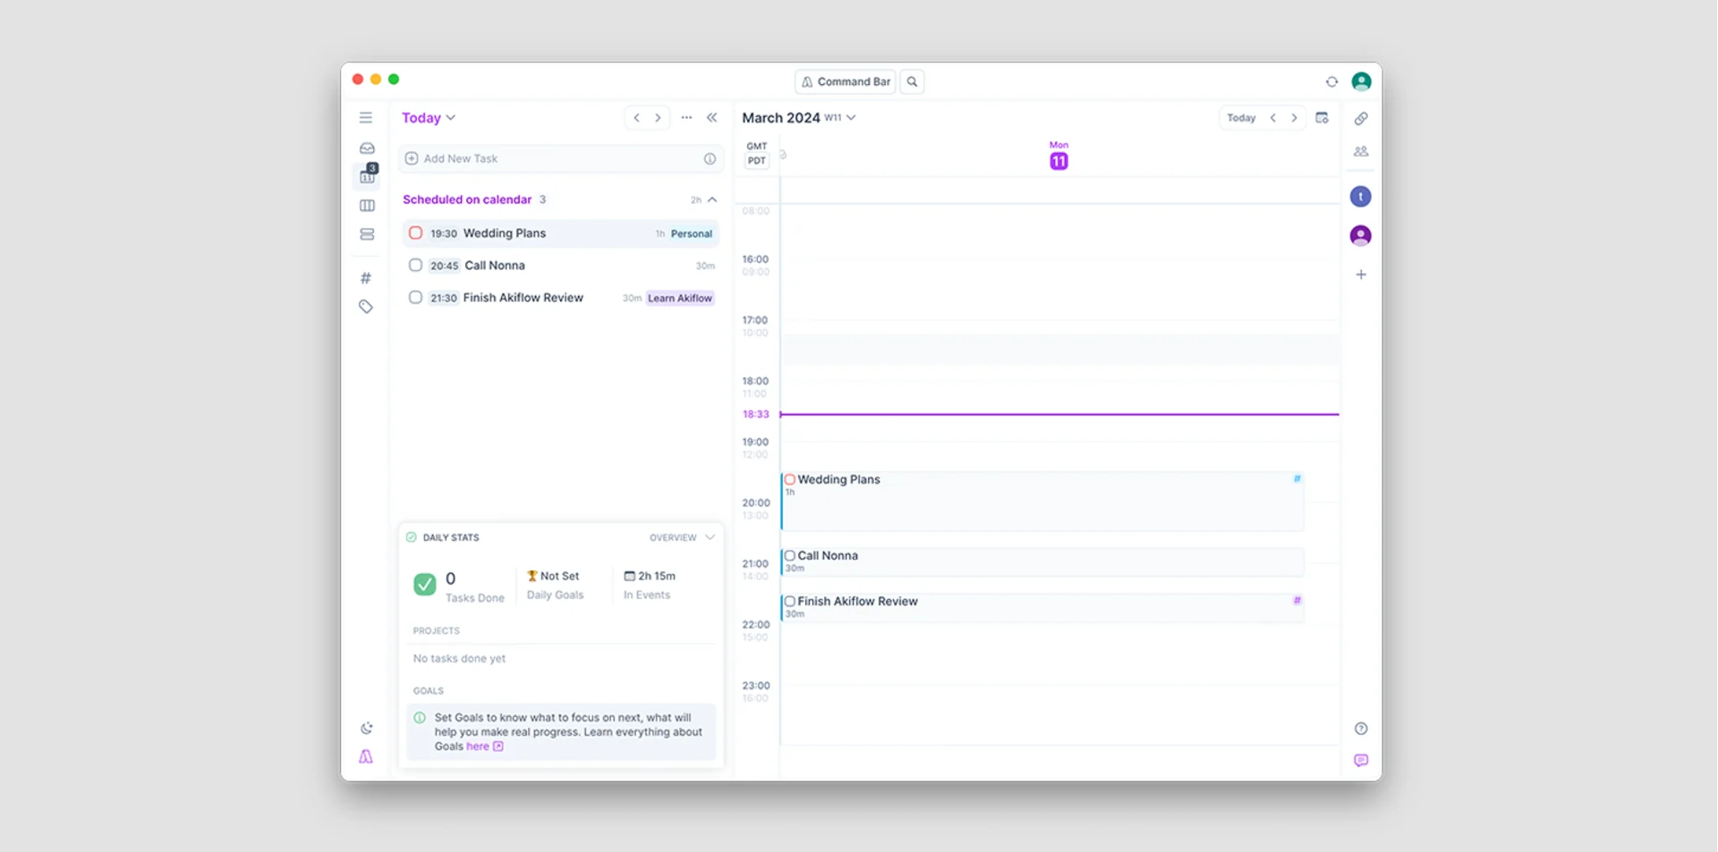Viewport: 1718px width, 852px height.
Task: Go to previous day in the task panel
Action: [636, 117]
